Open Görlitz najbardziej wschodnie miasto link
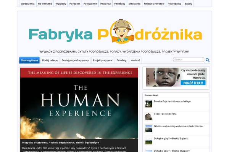 pyautogui.click(x=179, y=126)
